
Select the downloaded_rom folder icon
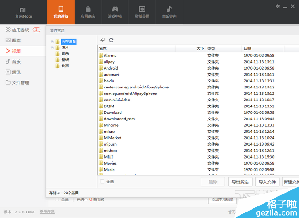(101, 118)
